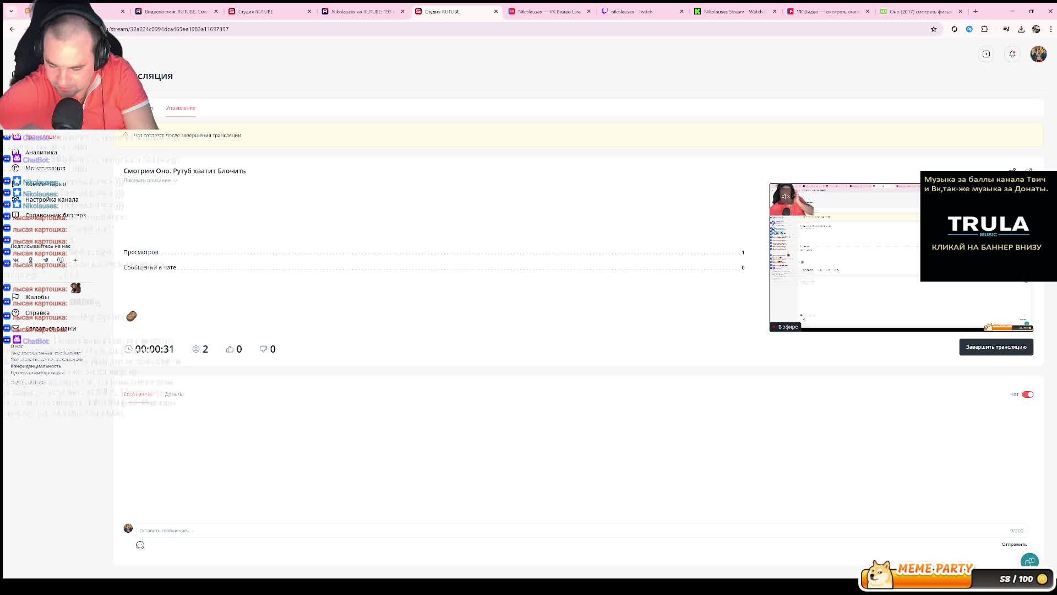The width and height of the screenshot is (1057, 595).
Task: Open Связаться с нами link
Action: (50, 329)
